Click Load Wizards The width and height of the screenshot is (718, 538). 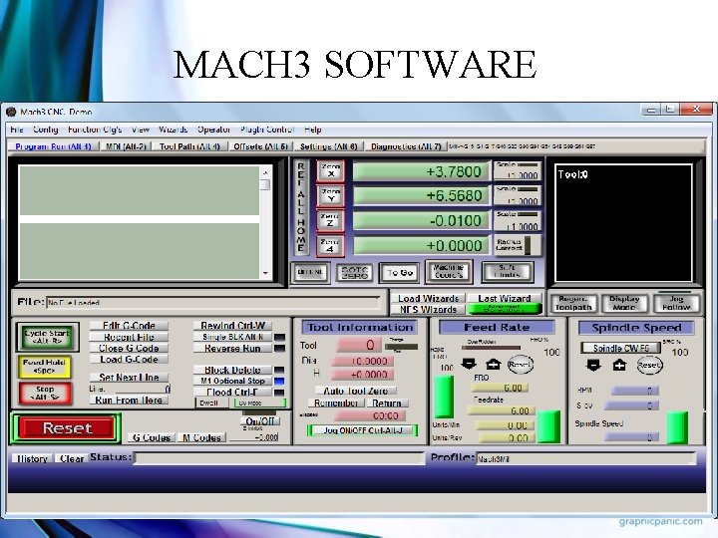(428, 298)
